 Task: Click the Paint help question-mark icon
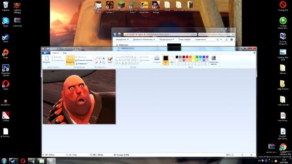pyautogui.click(x=255, y=53)
